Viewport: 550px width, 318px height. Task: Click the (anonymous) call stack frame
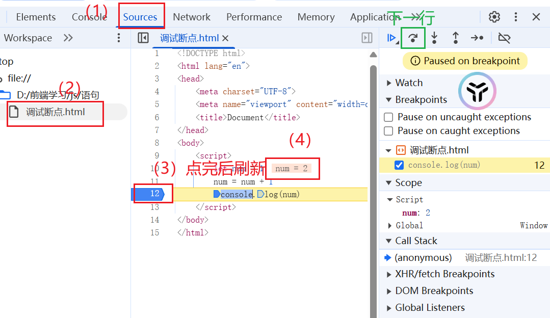pyautogui.click(x=423, y=258)
